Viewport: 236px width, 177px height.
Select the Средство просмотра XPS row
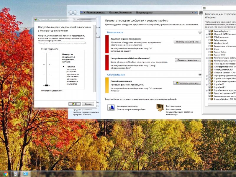(225, 93)
